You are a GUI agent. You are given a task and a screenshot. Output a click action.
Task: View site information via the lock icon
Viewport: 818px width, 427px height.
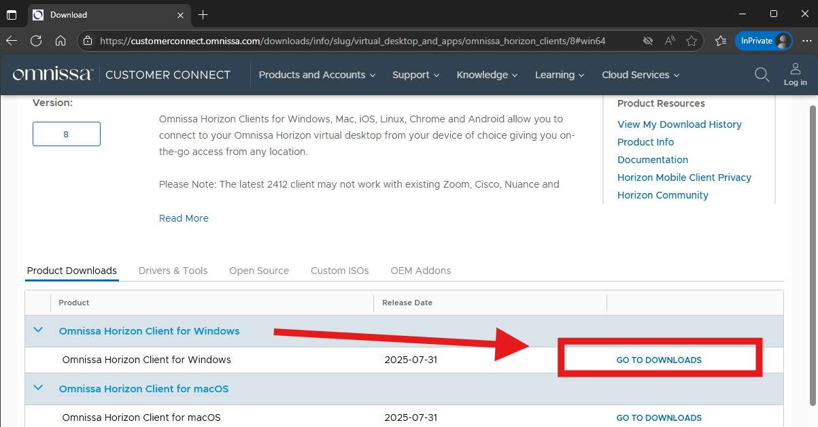(x=87, y=41)
